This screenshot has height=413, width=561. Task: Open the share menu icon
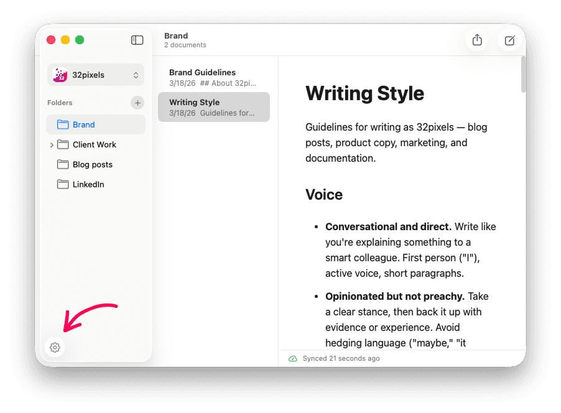[x=477, y=40]
